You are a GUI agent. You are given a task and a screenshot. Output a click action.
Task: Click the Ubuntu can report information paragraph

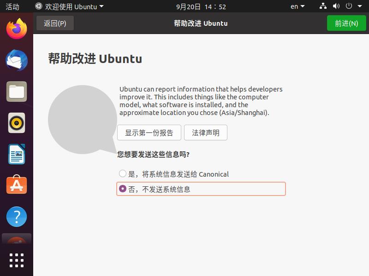(201, 101)
